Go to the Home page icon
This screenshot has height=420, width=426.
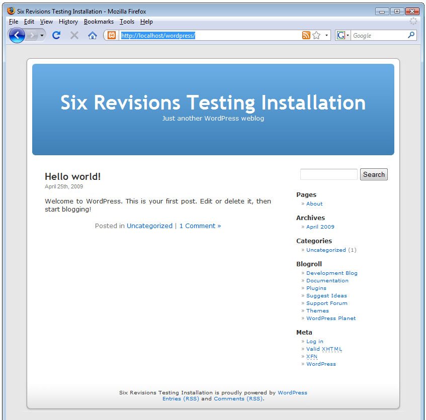[92, 35]
